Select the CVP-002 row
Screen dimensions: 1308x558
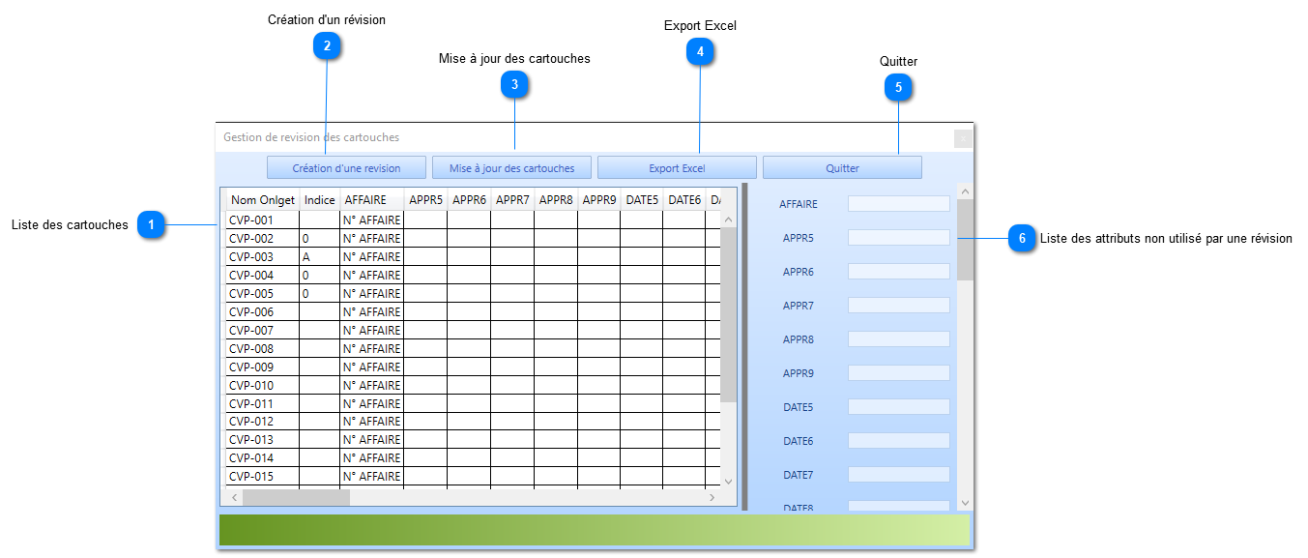[474, 239]
